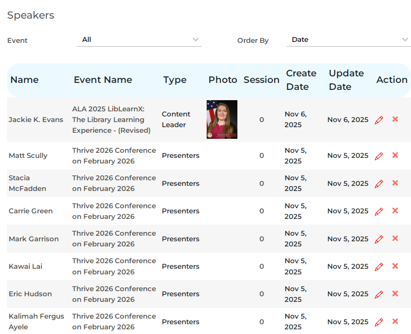
Task: Remove Carrie Green using red X
Action: [395, 211]
